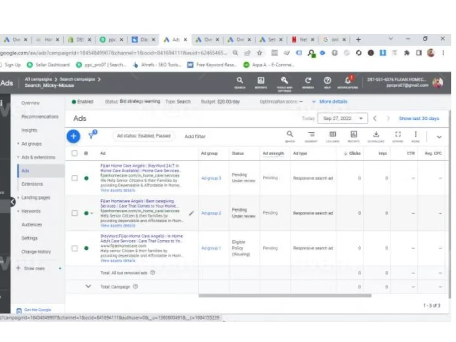
Task: Toggle status dot of Ad group 3 ad
Action: tap(86, 178)
